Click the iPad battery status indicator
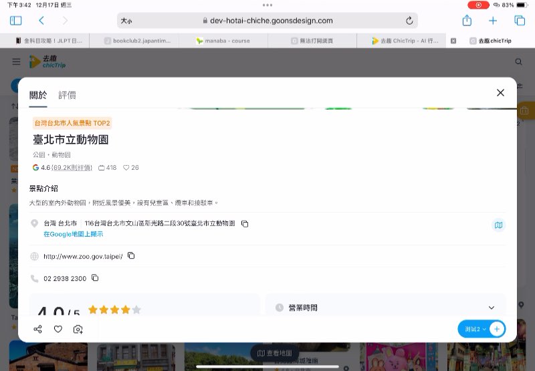The image size is (535, 371). (x=522, y=5)
